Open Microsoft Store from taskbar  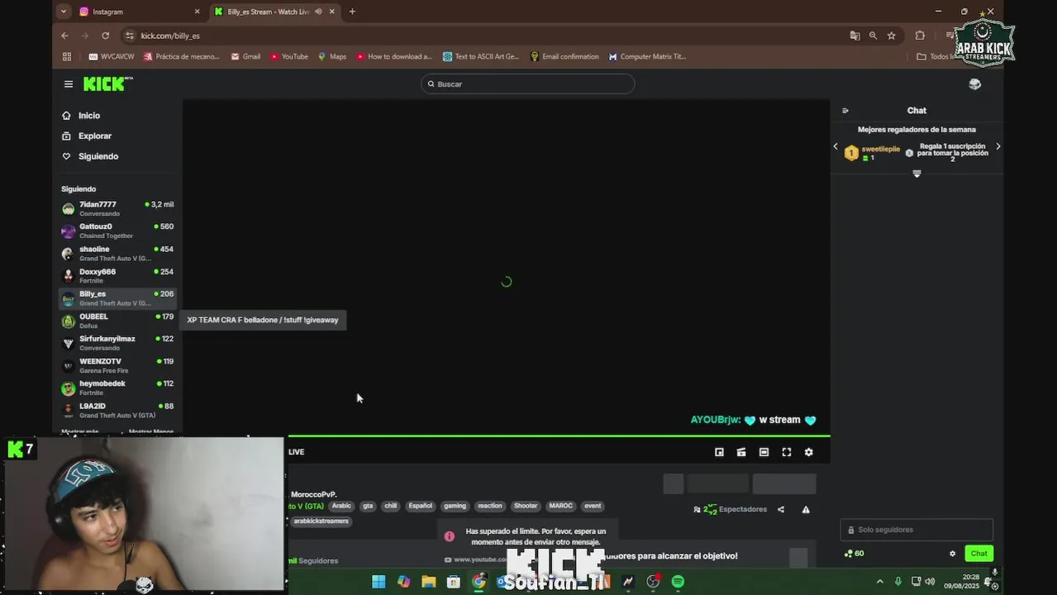(453, 582)
